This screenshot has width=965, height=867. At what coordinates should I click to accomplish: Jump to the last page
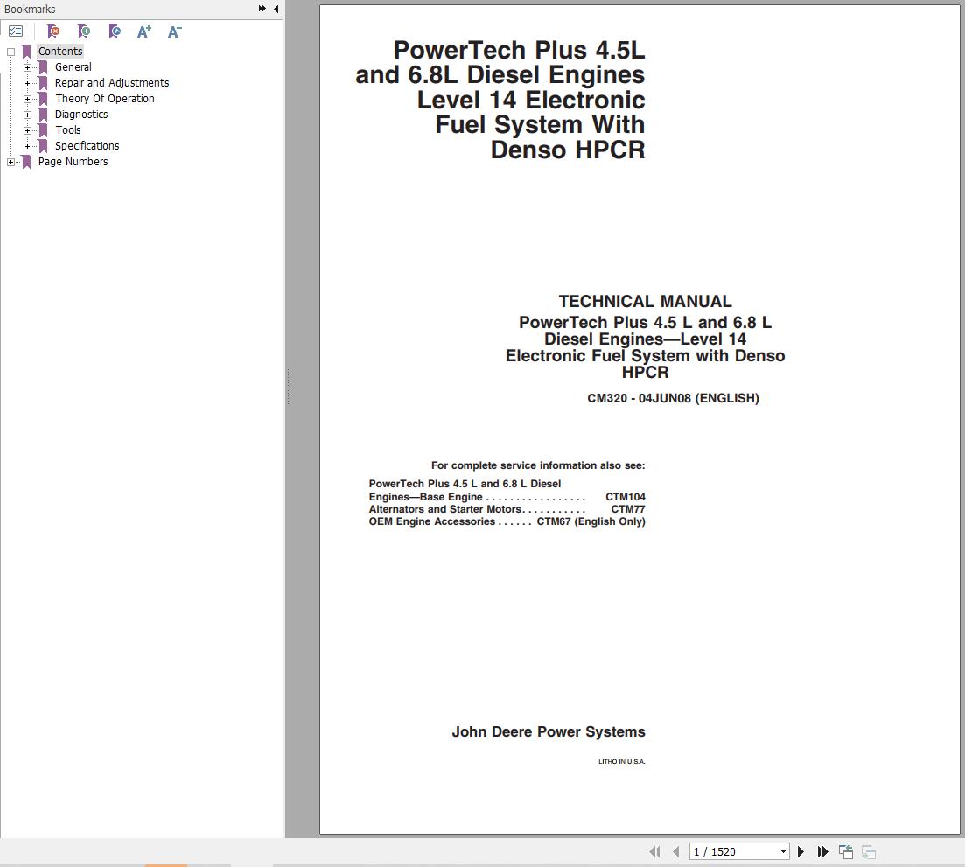coord(823,851)
